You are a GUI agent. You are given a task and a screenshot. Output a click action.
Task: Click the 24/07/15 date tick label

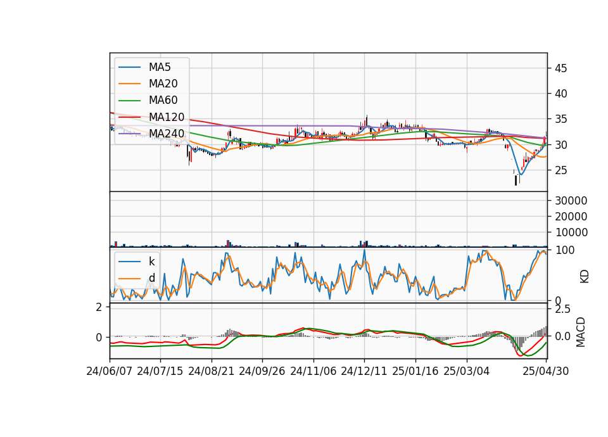click(160, 371)
